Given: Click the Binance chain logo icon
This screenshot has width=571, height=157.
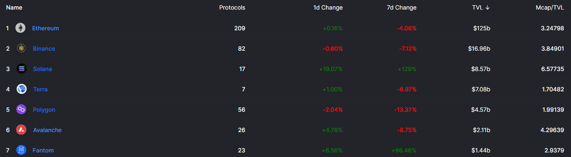Looking at the screenshot, I should [21, 49].
